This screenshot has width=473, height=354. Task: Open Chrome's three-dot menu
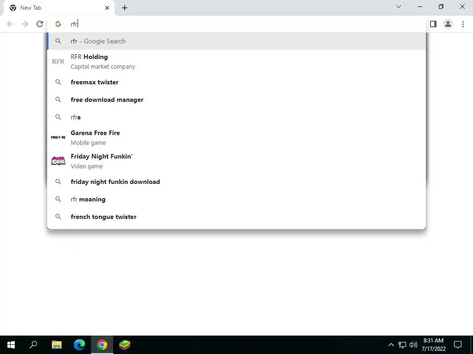click(463, 24)
